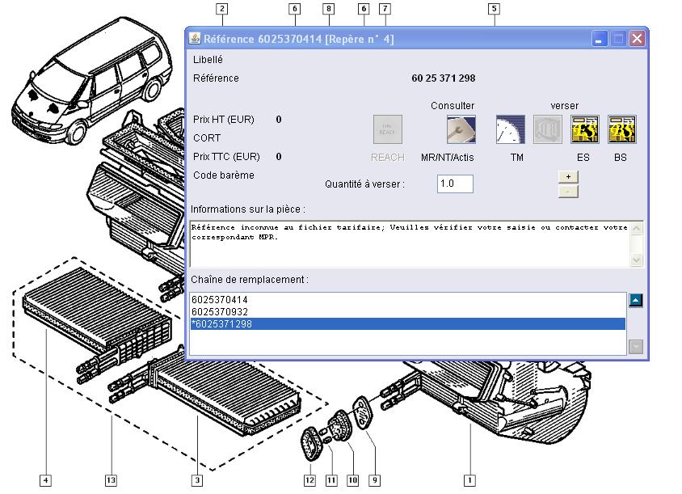This screenshot has height=494, width=682.
Task: Click the TM gauge icon
Action: tap(510, 129)
